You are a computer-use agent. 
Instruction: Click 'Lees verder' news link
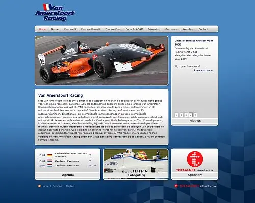203,70
